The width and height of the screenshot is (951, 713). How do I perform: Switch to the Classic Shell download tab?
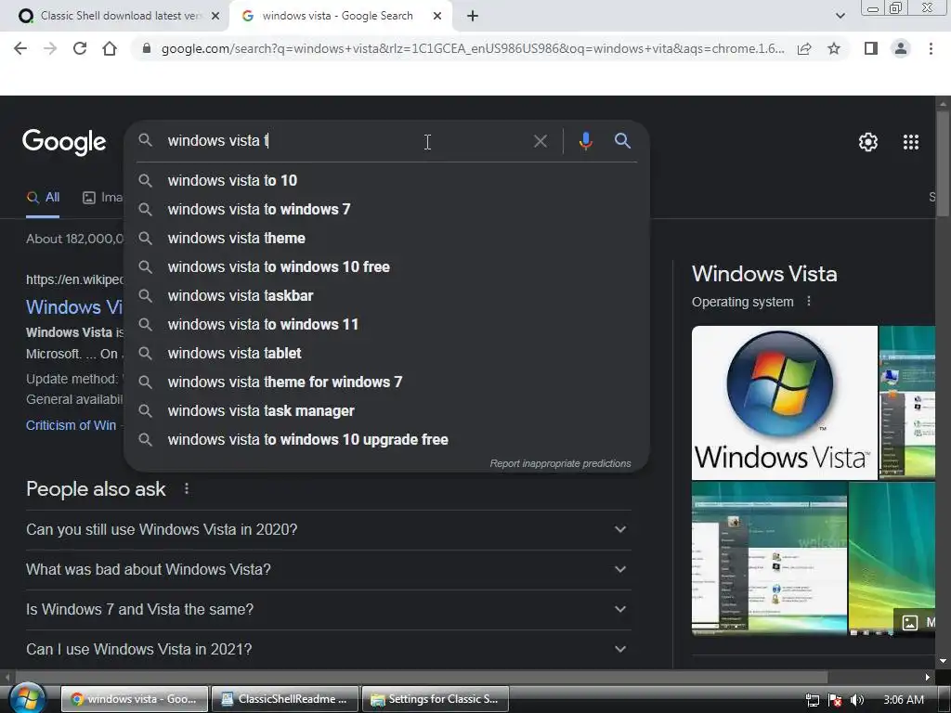(x=118, y=17)
